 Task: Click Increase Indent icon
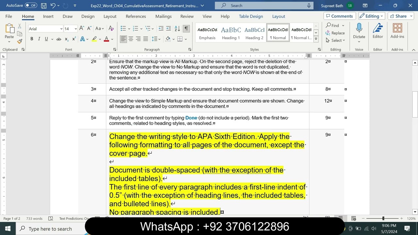point(168,29)
